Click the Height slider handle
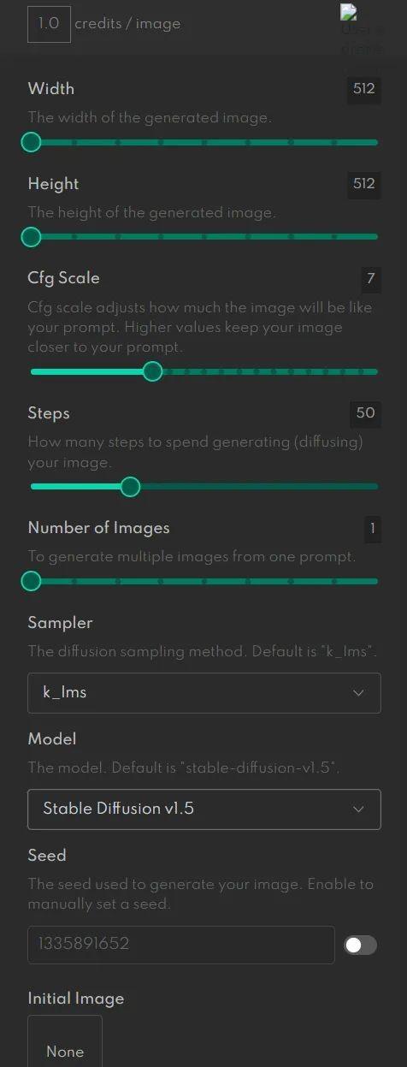The image size is (407, 1067). [31, 236]
